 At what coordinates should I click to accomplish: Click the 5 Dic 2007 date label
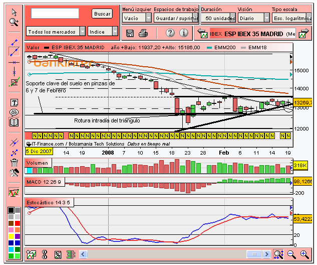(39, 152)
